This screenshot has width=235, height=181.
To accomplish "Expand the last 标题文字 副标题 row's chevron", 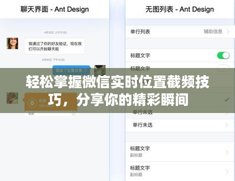I will [x=227, y=172].
